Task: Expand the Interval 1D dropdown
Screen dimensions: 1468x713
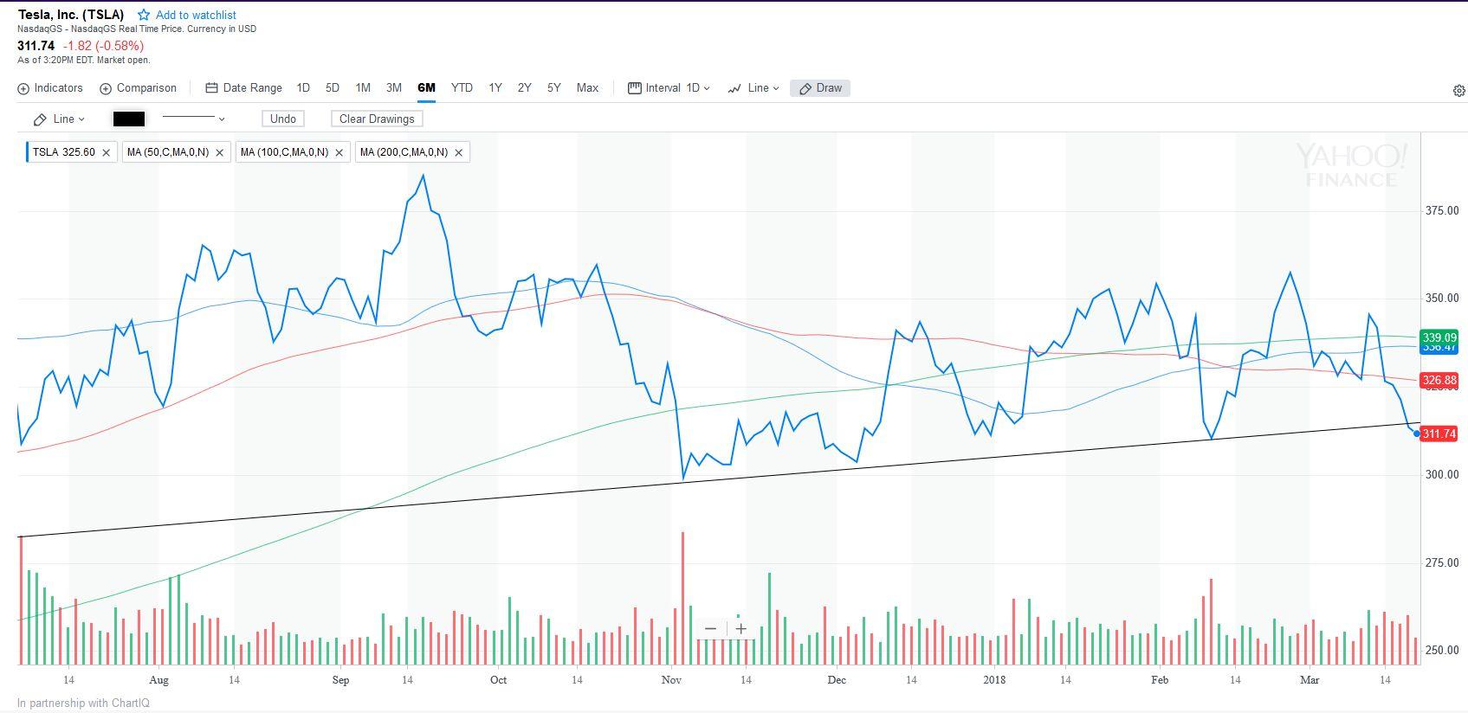Action: 669,88
